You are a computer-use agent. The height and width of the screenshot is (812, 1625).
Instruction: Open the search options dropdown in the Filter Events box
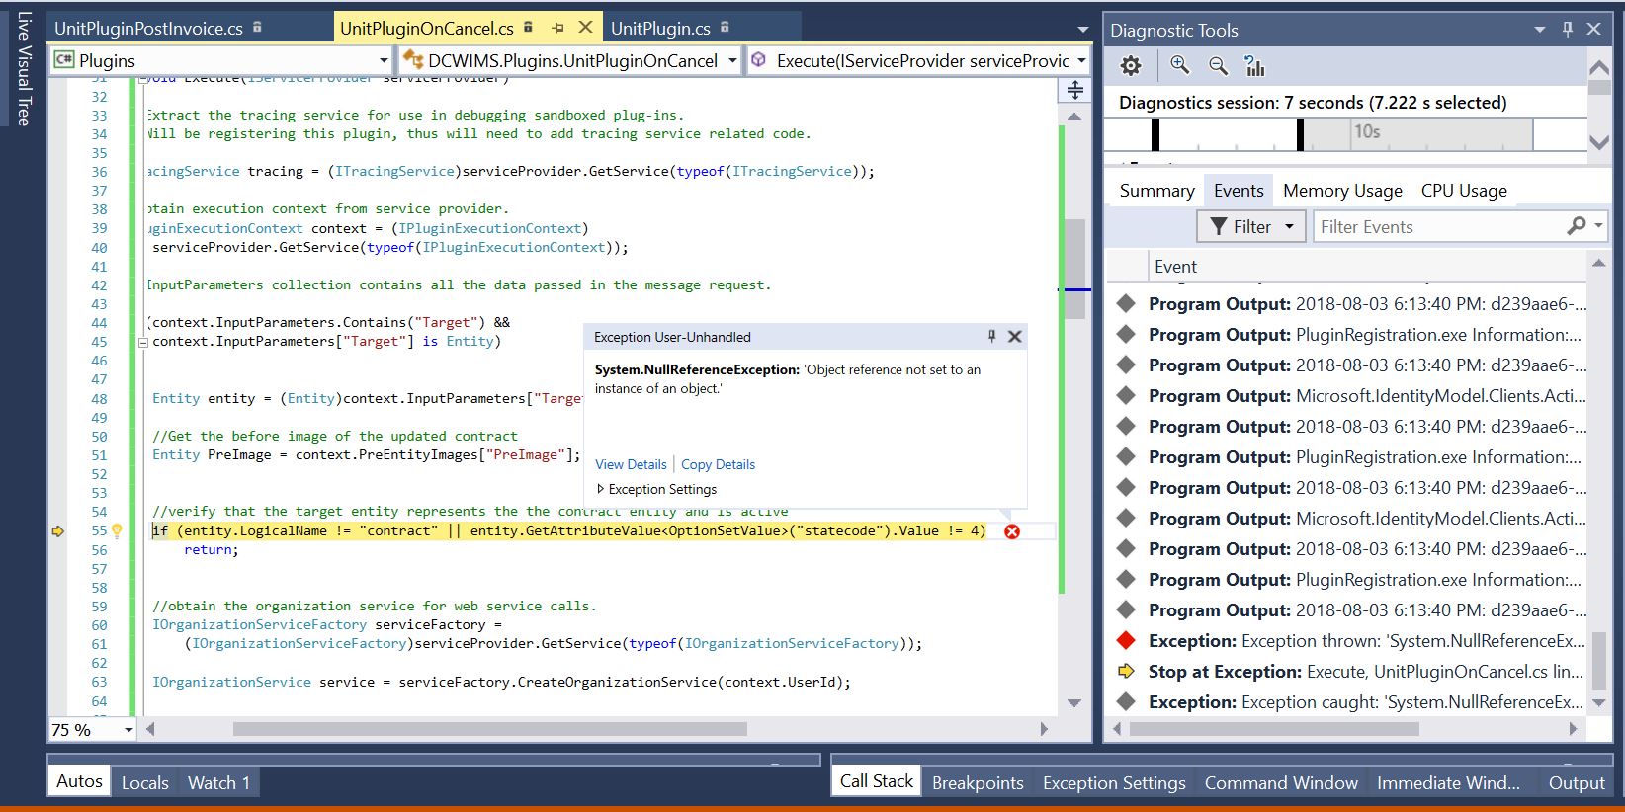coord(1598,226)
